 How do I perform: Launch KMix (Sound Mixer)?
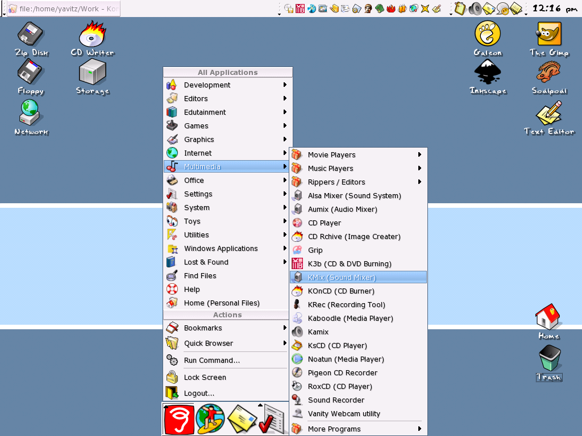point(358,277)
